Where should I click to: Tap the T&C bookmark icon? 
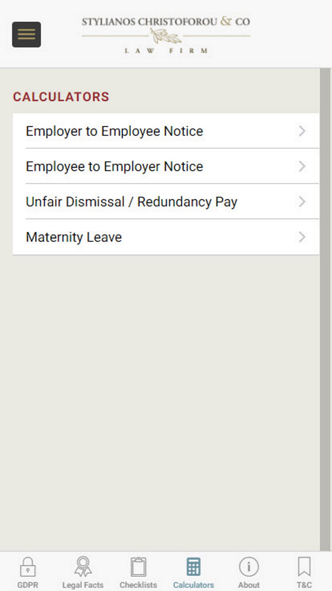pos(304,567)
